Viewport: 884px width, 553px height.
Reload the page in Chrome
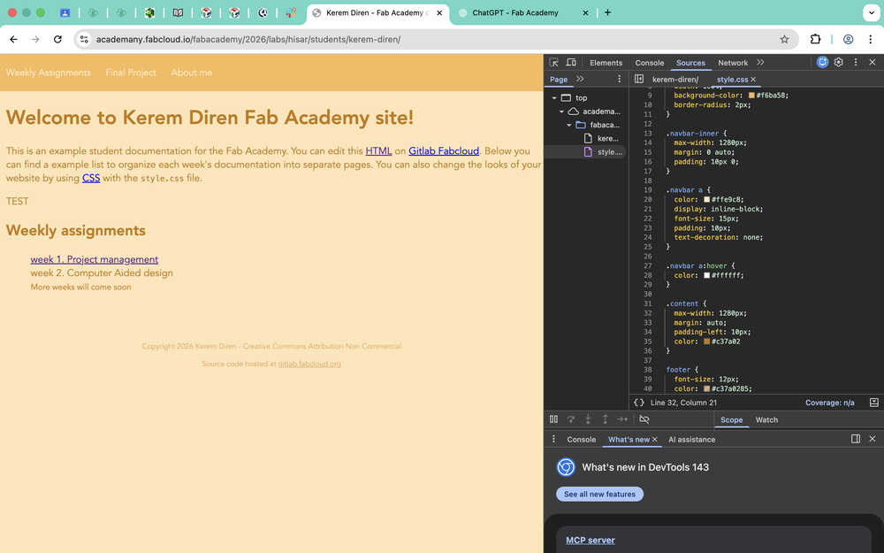[x=58, y=40]
